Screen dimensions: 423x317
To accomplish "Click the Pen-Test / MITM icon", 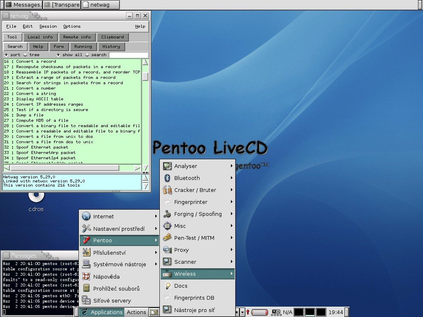I will tap(167, 238).
